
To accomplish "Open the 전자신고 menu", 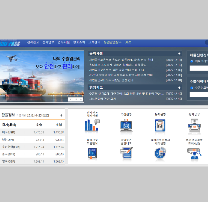I will pos(33,42).
